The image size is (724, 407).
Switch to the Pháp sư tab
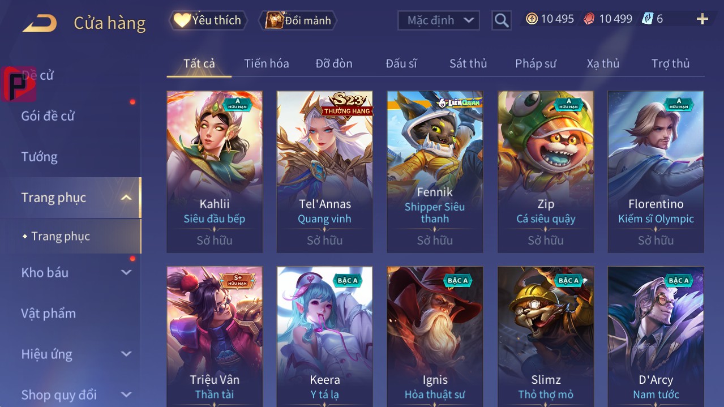pyautogui.click(x=535, y=63)
